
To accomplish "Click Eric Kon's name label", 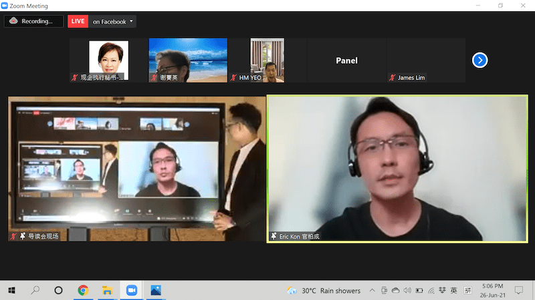I will [x=297, y=236].
